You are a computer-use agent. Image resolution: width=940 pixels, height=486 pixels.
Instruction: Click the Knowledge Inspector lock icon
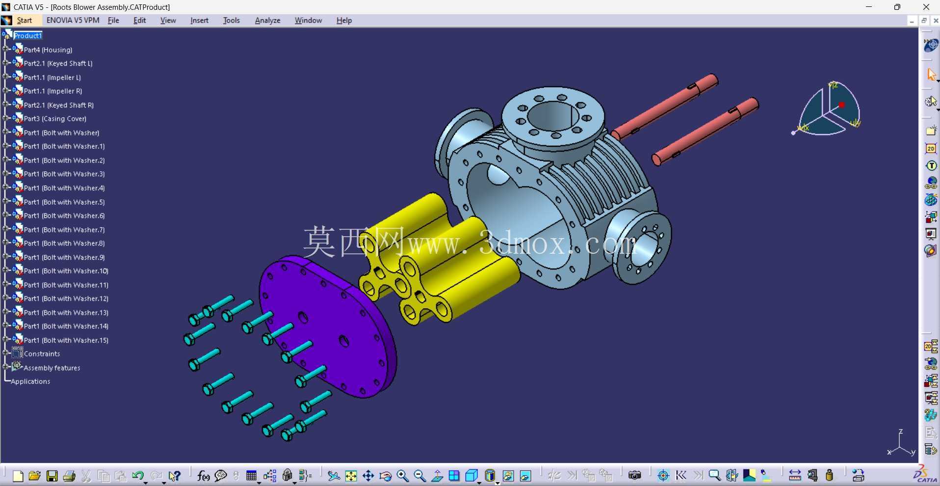[x=287, y=476]
